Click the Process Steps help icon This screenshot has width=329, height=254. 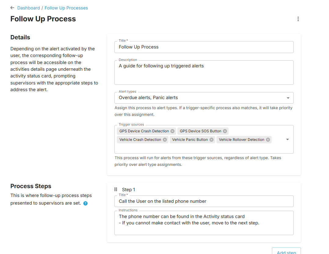pyautogui.click(x=85, y=203)
